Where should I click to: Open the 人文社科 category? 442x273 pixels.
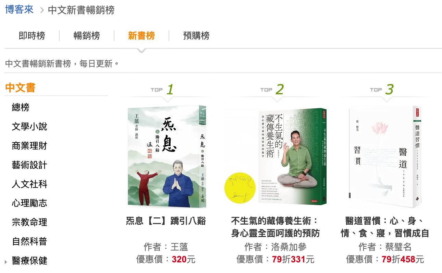pyautogui.click(x=29, y=184)
